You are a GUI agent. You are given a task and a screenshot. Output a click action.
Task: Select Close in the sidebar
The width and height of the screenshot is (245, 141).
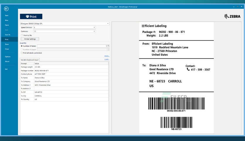(7, 49)
